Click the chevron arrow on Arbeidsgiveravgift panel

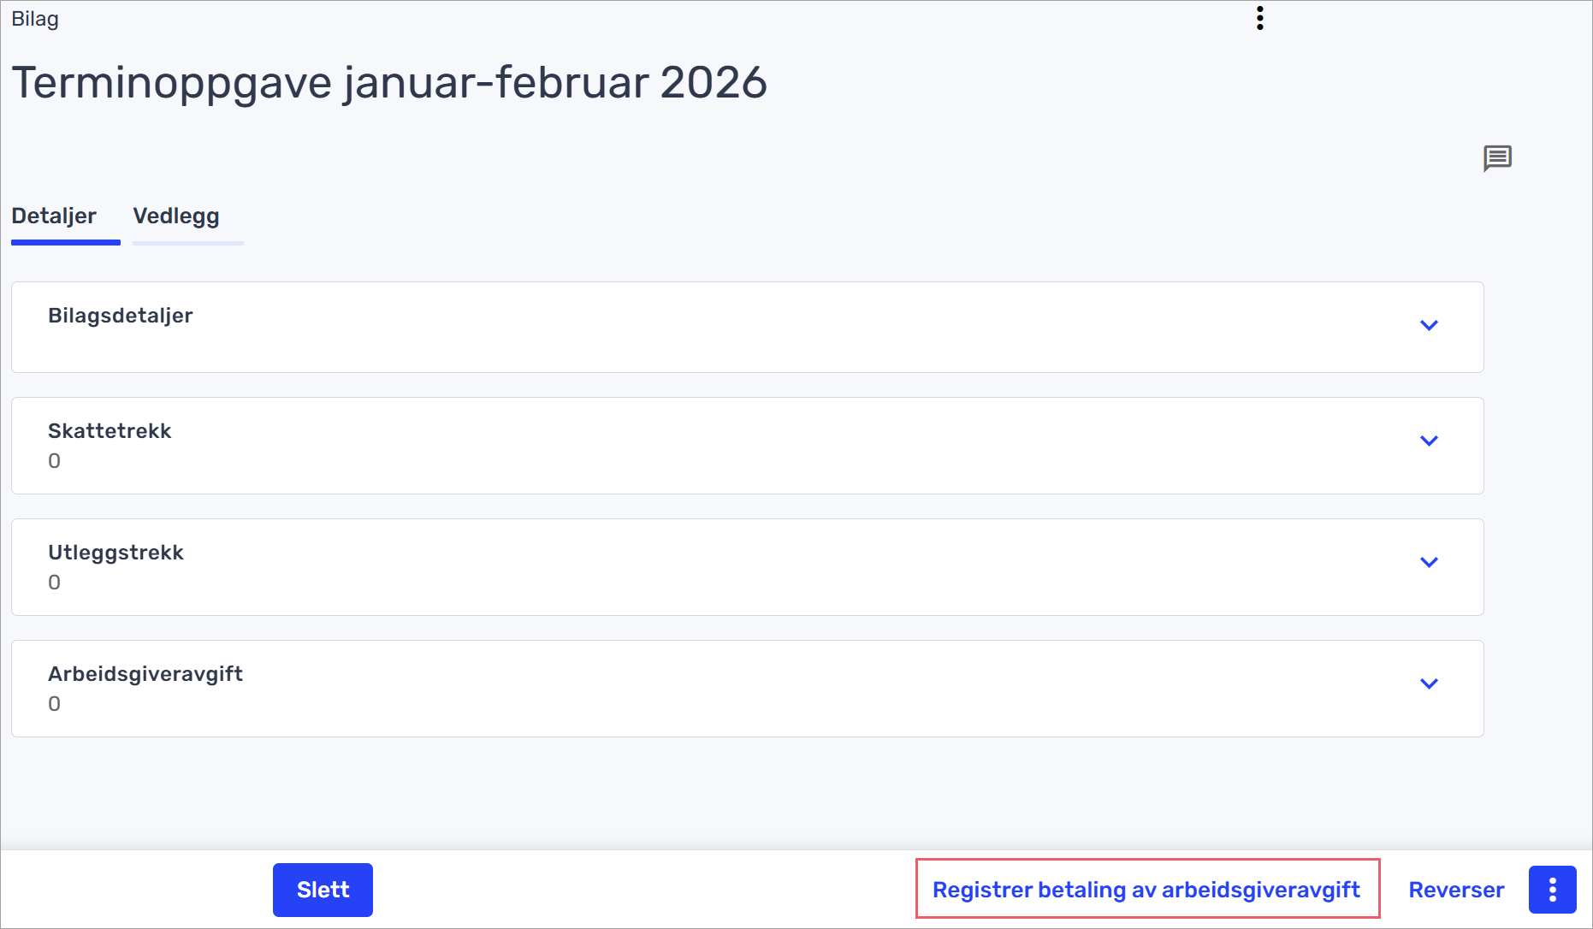[x=1429, y=683]
